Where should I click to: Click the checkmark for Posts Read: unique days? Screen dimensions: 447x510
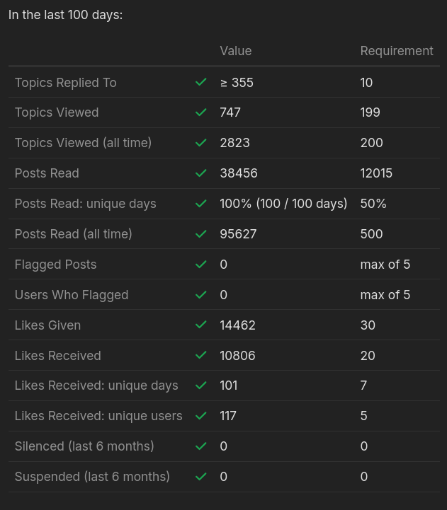201,204
